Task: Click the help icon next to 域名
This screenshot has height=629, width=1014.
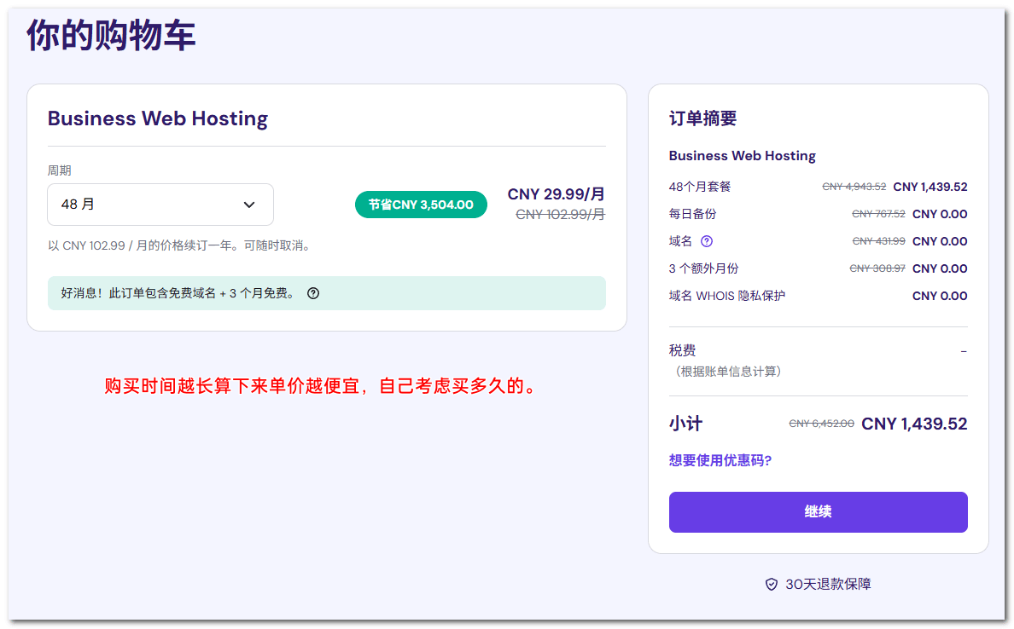Action: click(x=706, y=241)
